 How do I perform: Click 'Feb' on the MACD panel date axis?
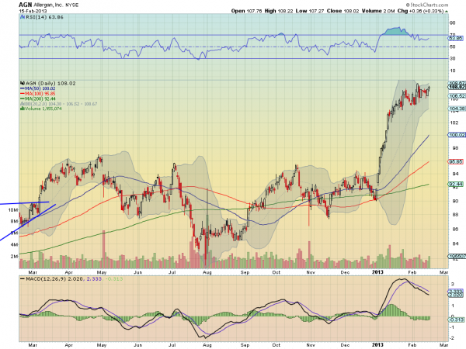click(x=412, y=345)
